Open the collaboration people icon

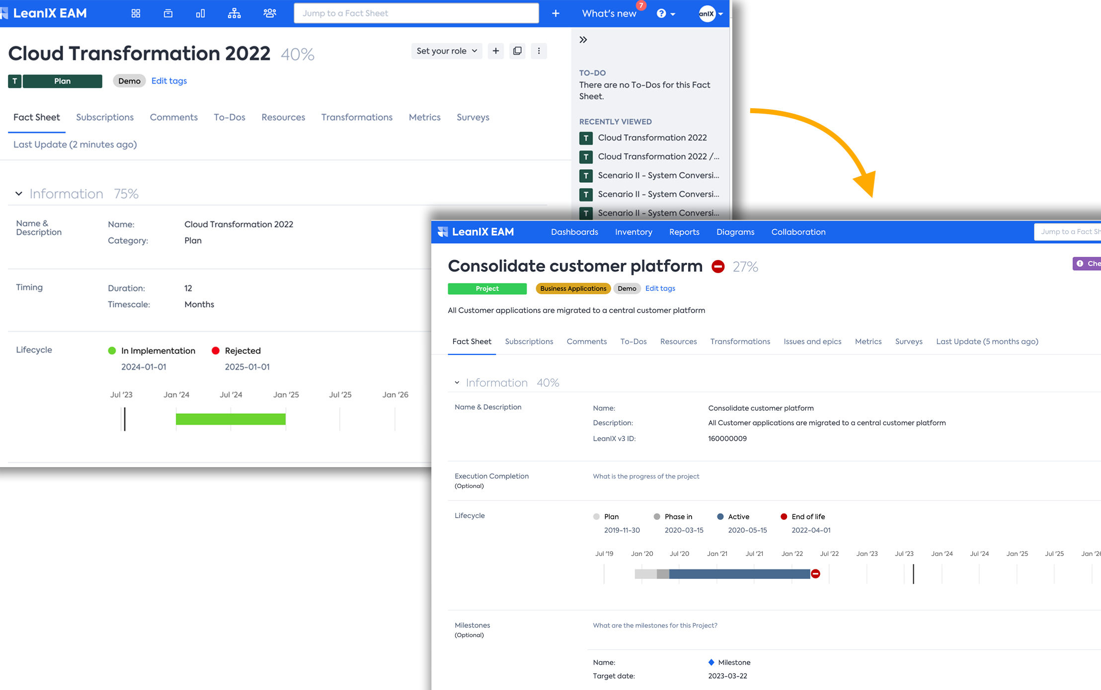click(x=269, y=13)
